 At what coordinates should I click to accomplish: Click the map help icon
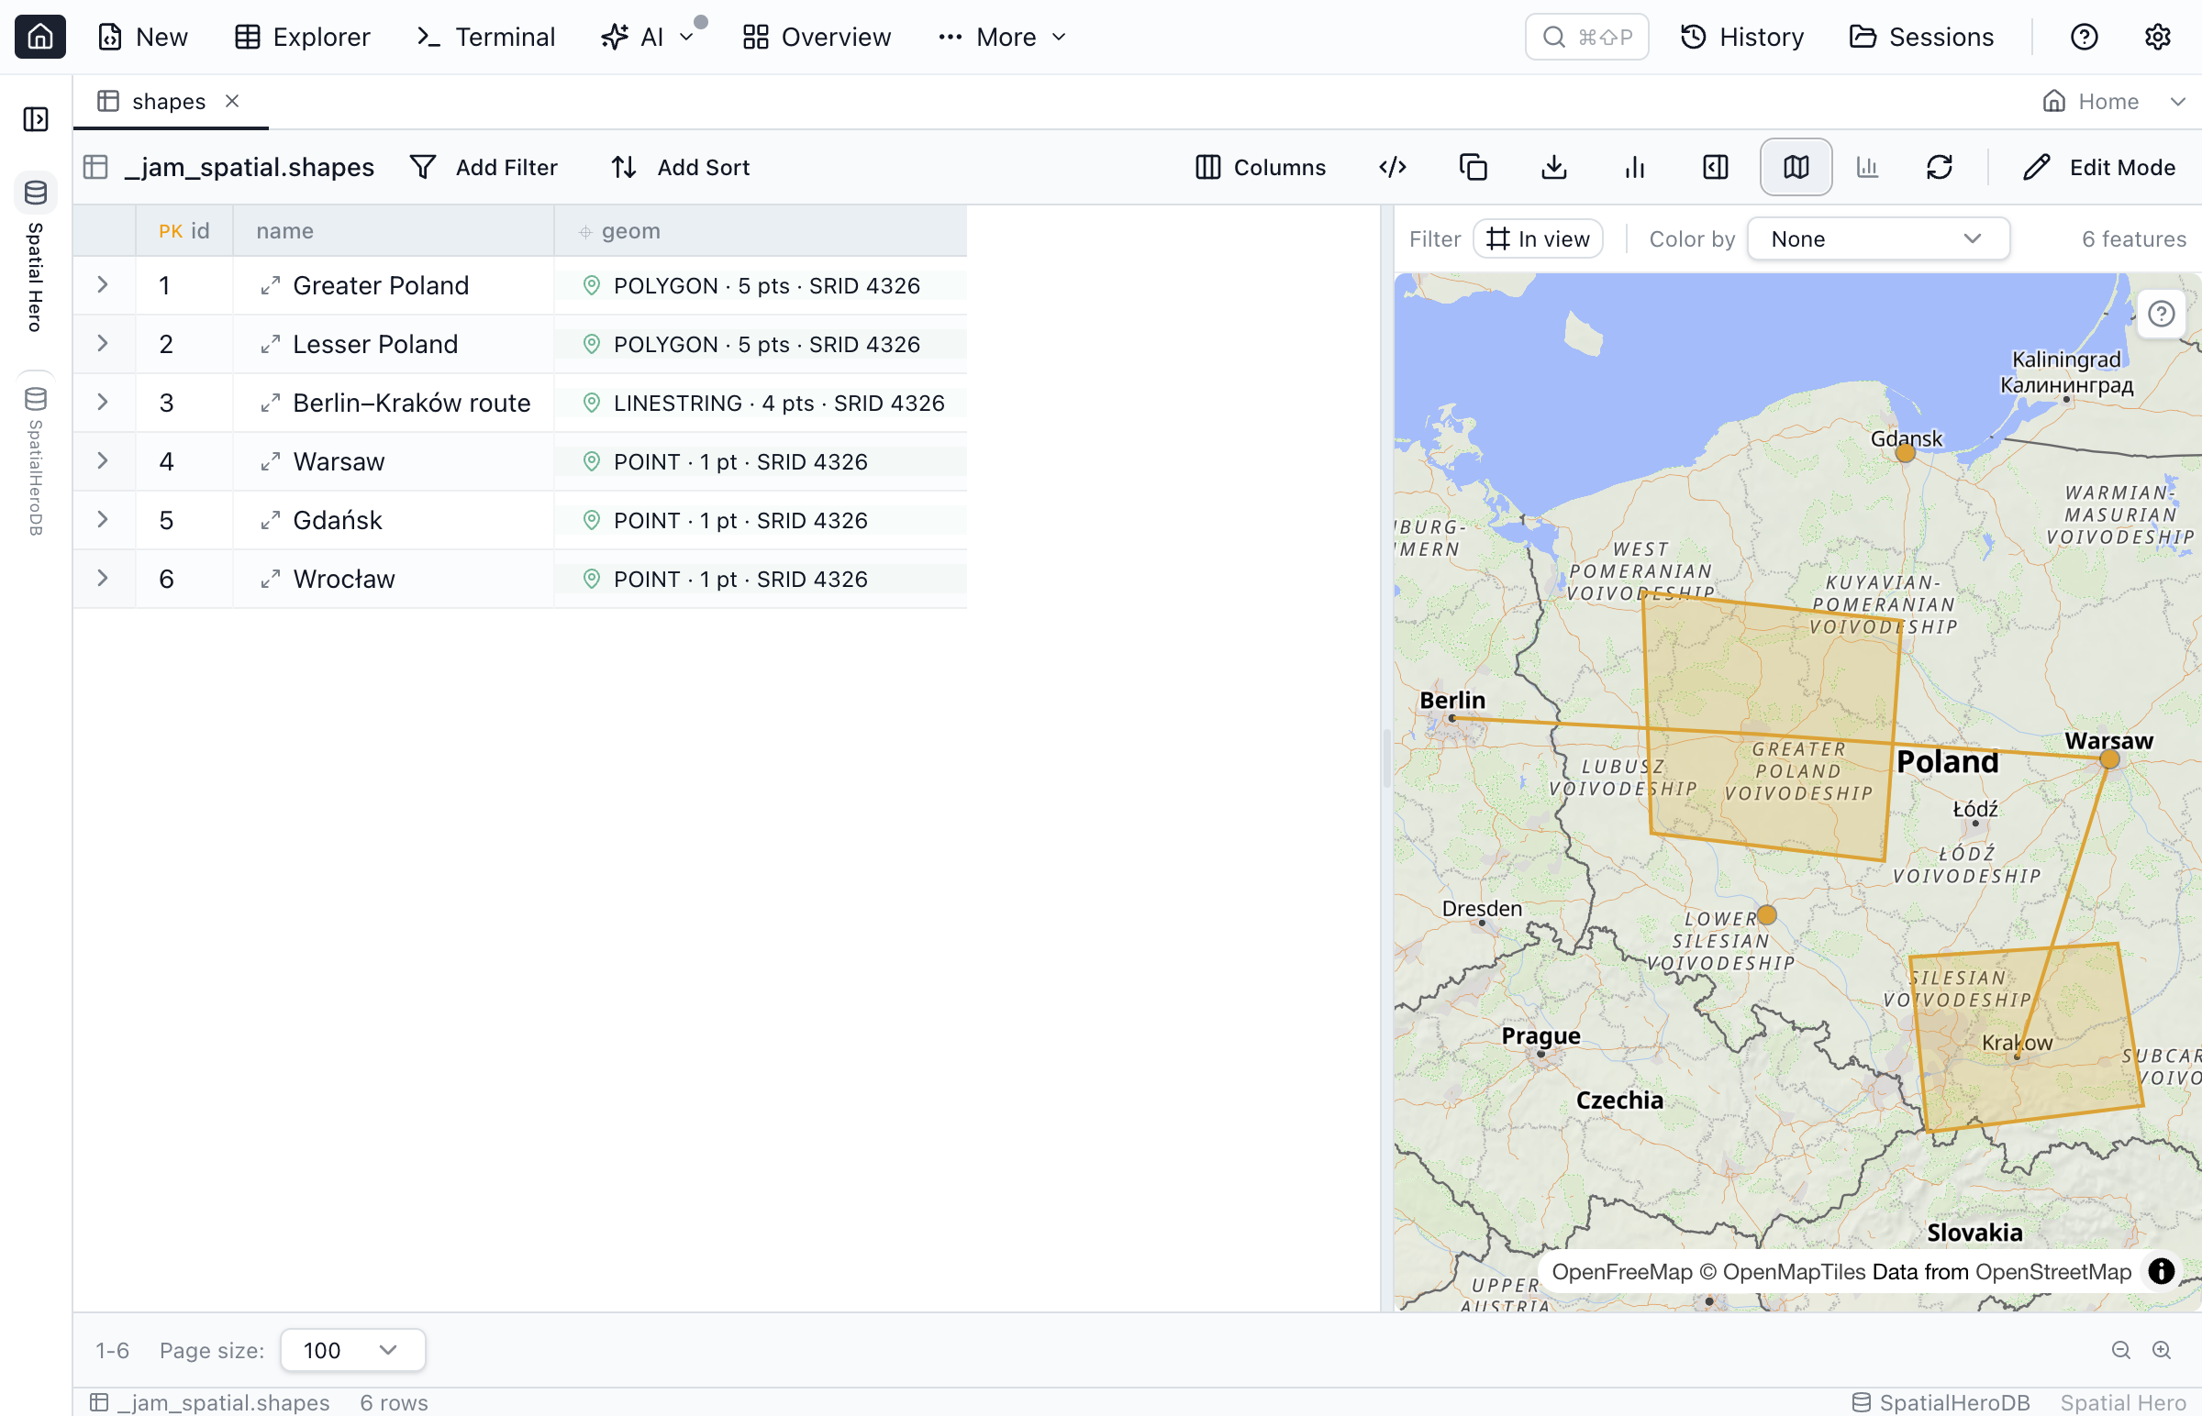coord(2161,315)
